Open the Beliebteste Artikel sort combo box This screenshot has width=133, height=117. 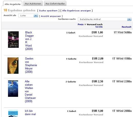pos(104,19)
